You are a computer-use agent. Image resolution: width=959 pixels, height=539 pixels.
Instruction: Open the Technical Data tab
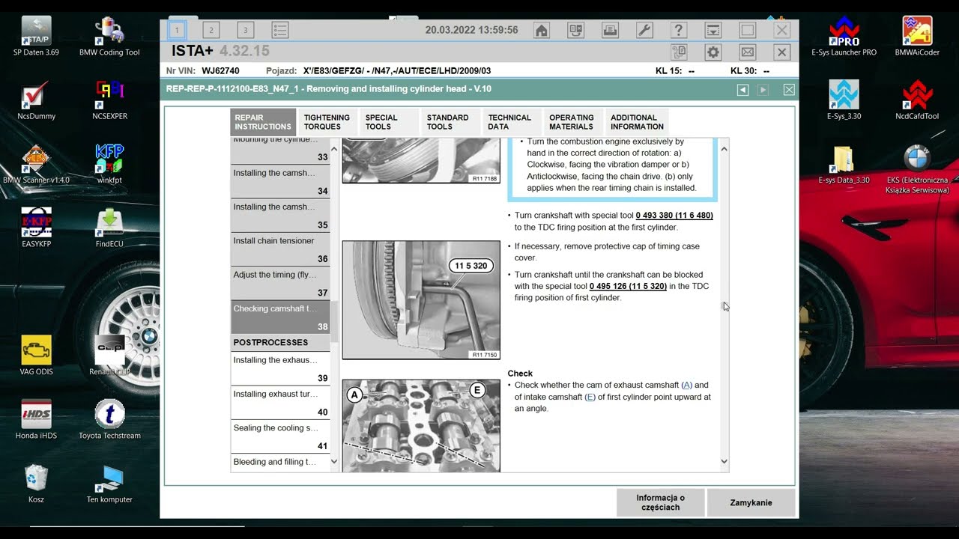[x=511, y=122]
